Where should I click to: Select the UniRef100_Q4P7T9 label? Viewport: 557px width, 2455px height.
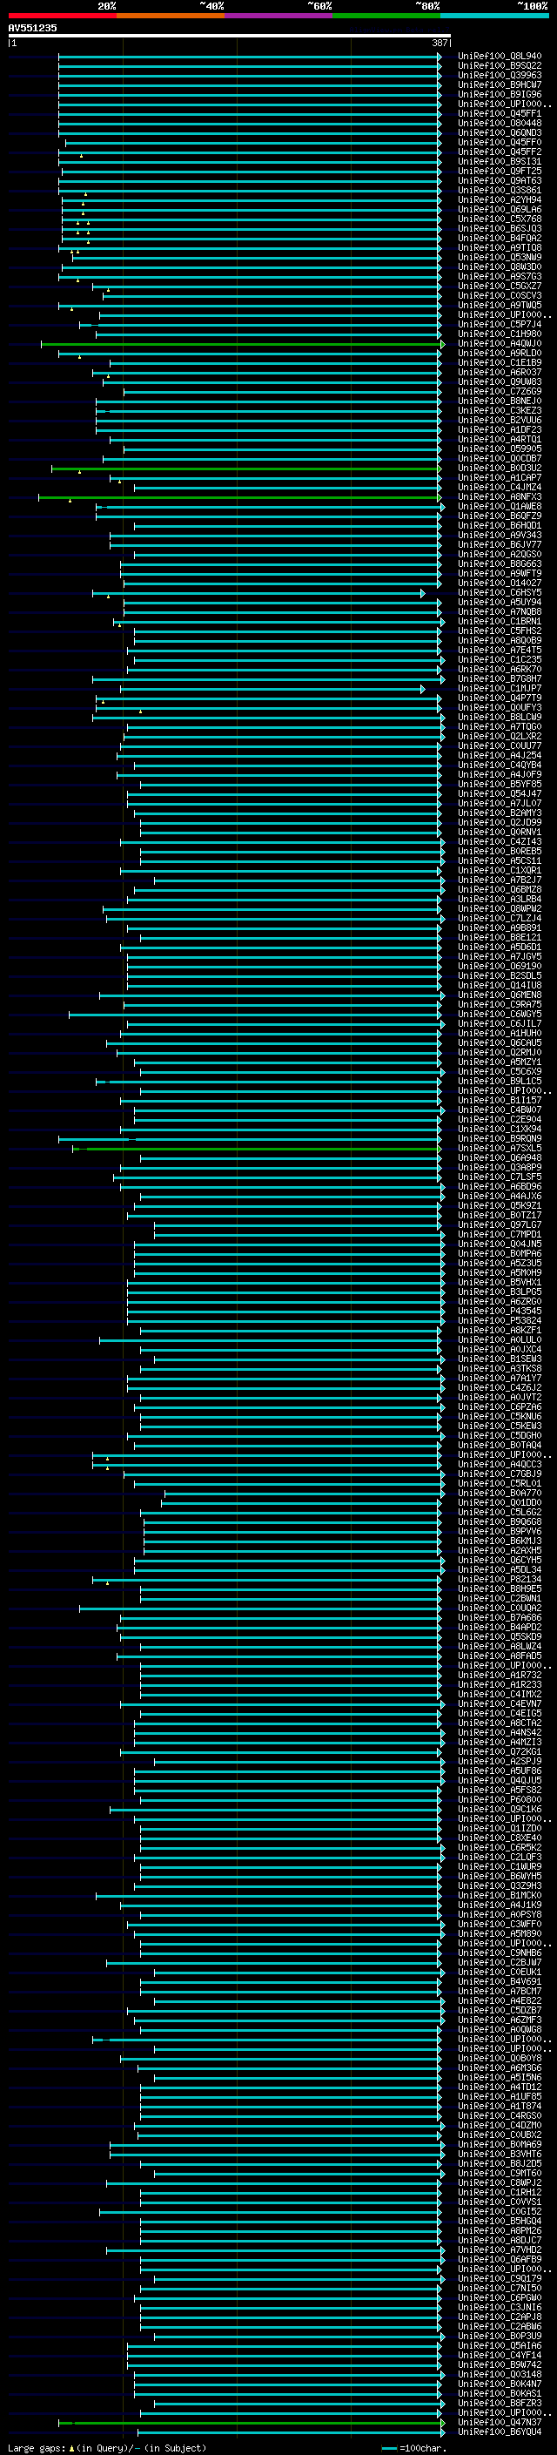click(x=500, y=698)
